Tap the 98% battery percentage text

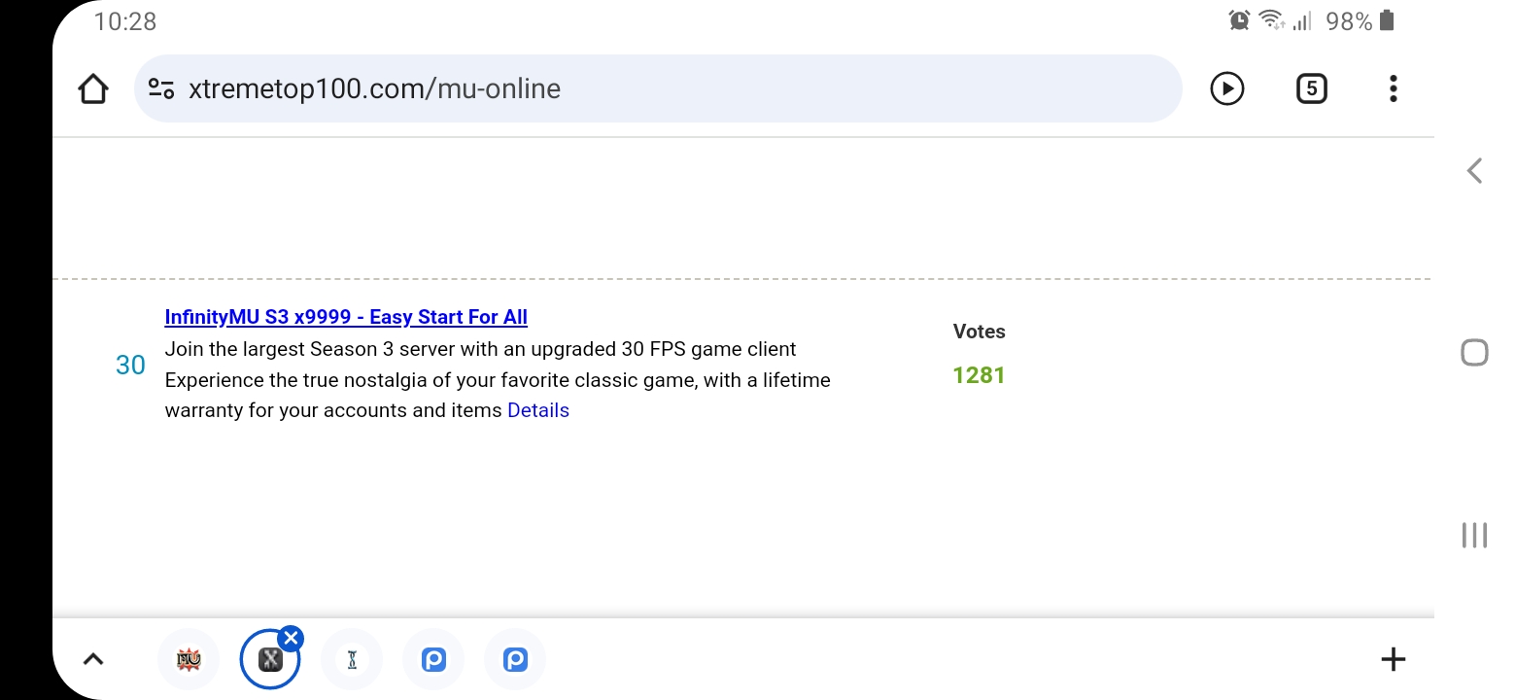coord(1349,21)
